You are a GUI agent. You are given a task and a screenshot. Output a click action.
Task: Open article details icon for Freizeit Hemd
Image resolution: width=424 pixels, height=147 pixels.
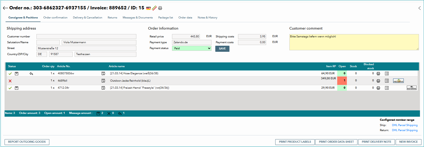click(x=103, y=88)
